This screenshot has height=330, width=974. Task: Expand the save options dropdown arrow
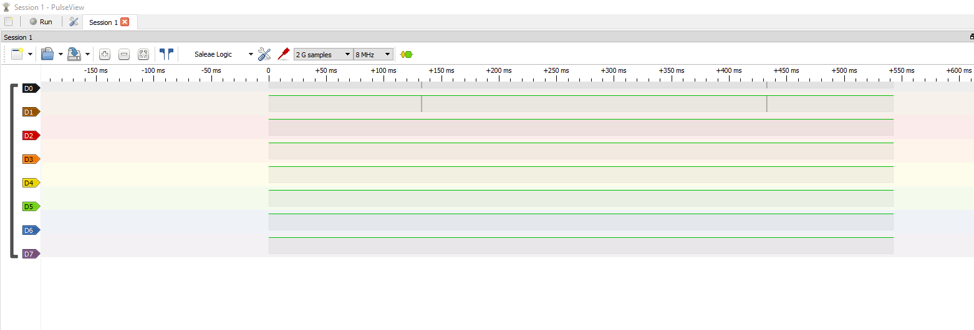(x=87, y=54)
